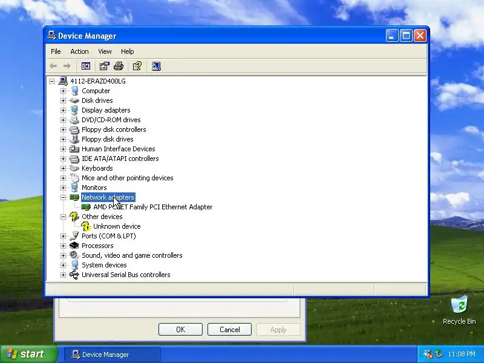Select the Processors label
The width and height of the screenshot is (484, 363).
[x=97, y=246]
